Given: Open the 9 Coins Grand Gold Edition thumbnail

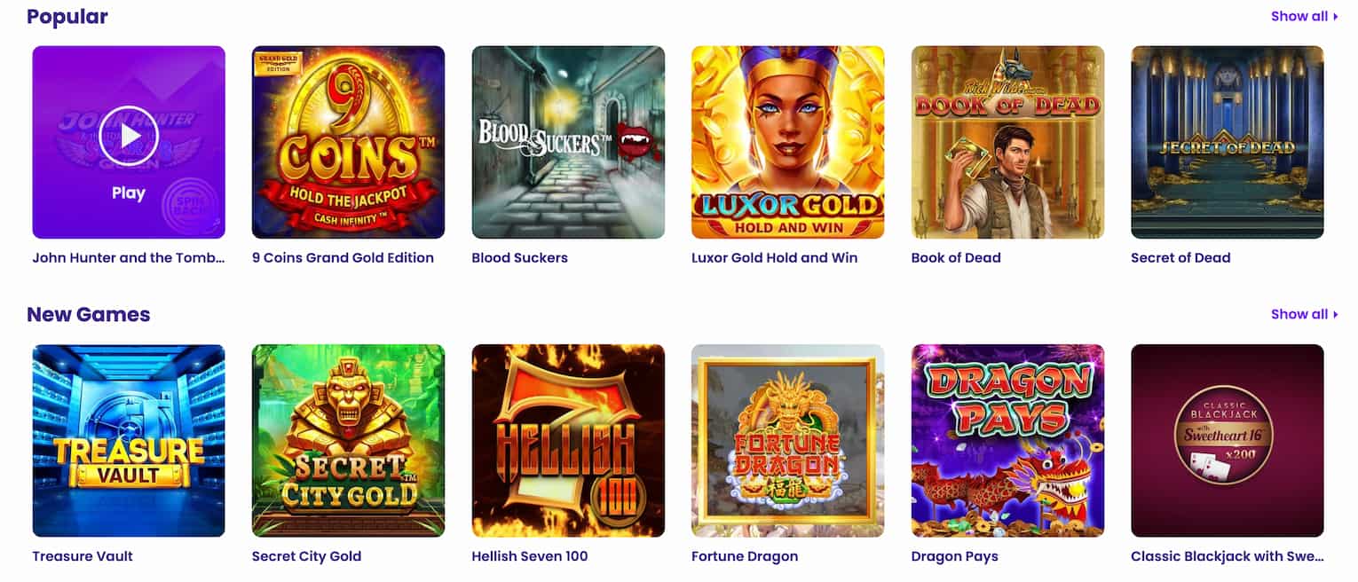Looking at the screenshot, I should coord(348,142).
